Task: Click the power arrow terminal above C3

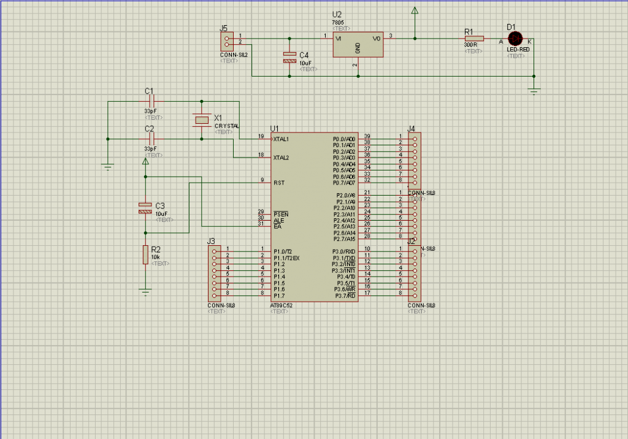Action: coord(145,161)
